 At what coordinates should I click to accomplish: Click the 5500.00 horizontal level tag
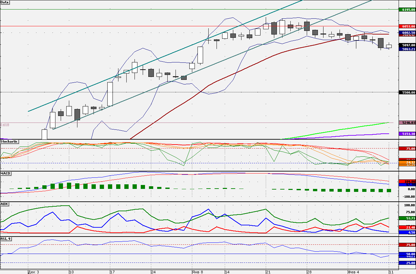(407, 93)
